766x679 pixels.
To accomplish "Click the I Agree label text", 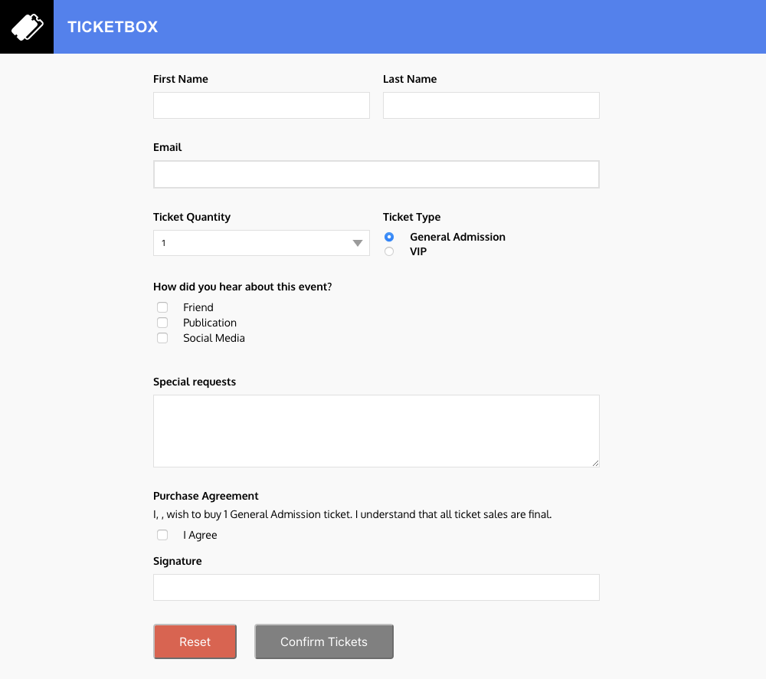I will point(200,535).
